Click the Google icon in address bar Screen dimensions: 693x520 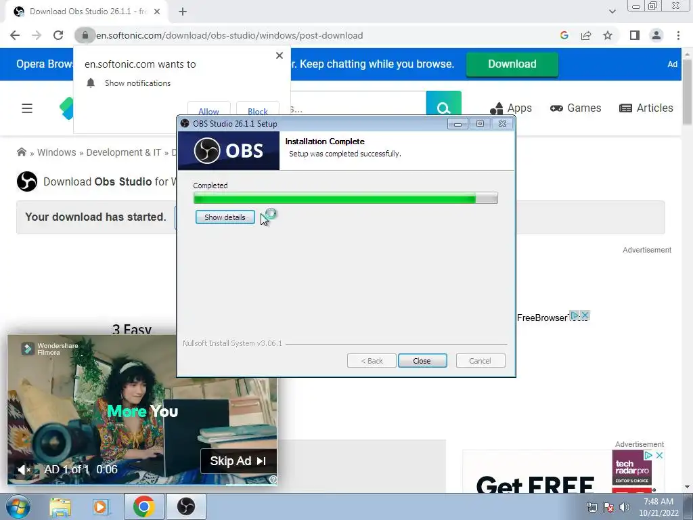point(564,35)
